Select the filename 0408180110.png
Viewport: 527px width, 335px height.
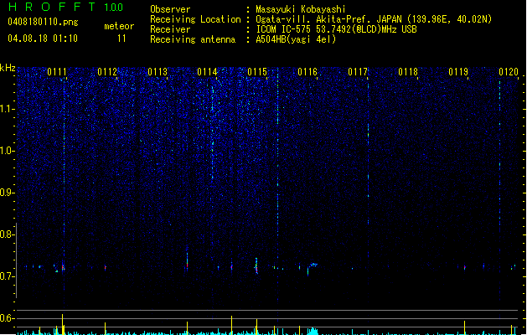coord(43,22)
